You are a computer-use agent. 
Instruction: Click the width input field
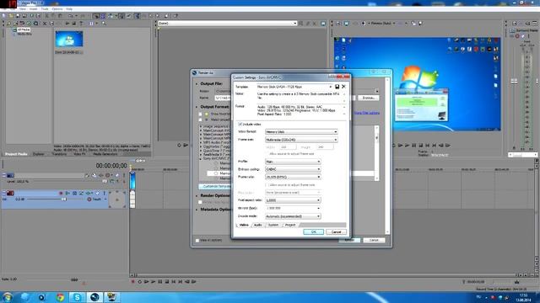pos(288,147)
